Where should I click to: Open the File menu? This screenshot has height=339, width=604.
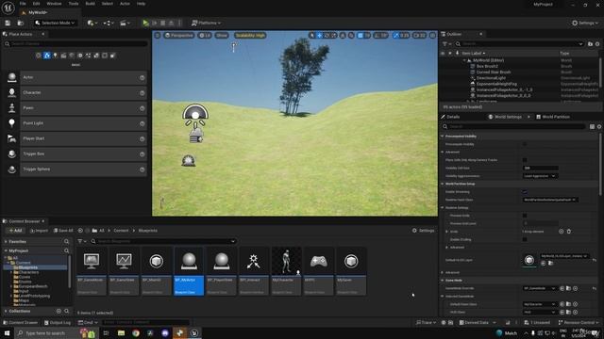23,4
